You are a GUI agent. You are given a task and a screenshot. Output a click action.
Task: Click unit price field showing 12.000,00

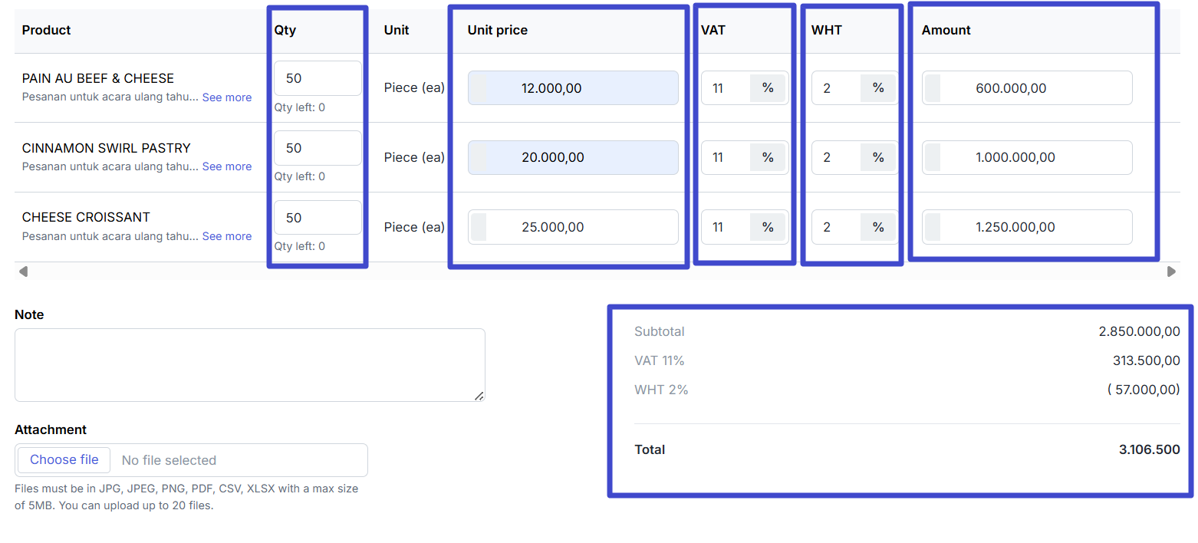click(572, 88)
